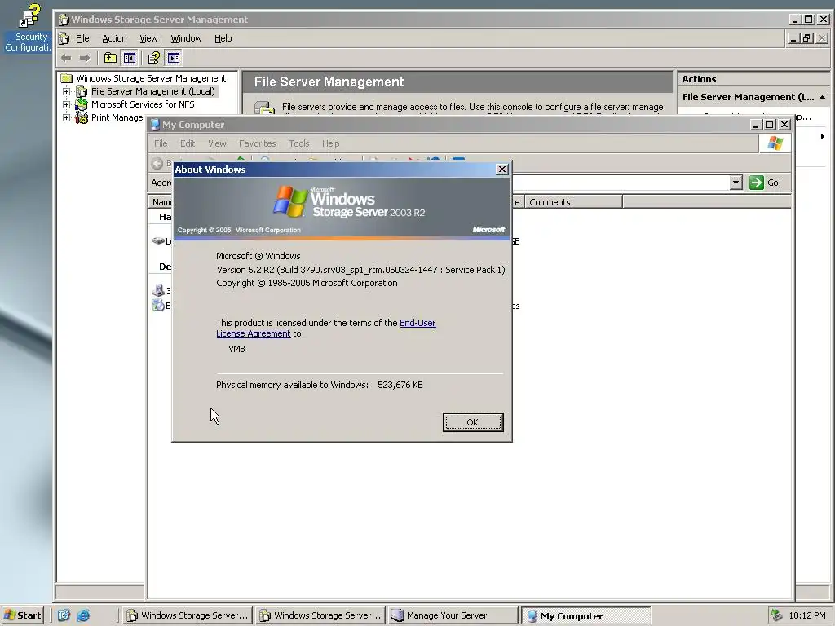The width and height of the screenshot is (835, 626).
Task: Open the Edit menu in My Computer
Action: point(188,143)
